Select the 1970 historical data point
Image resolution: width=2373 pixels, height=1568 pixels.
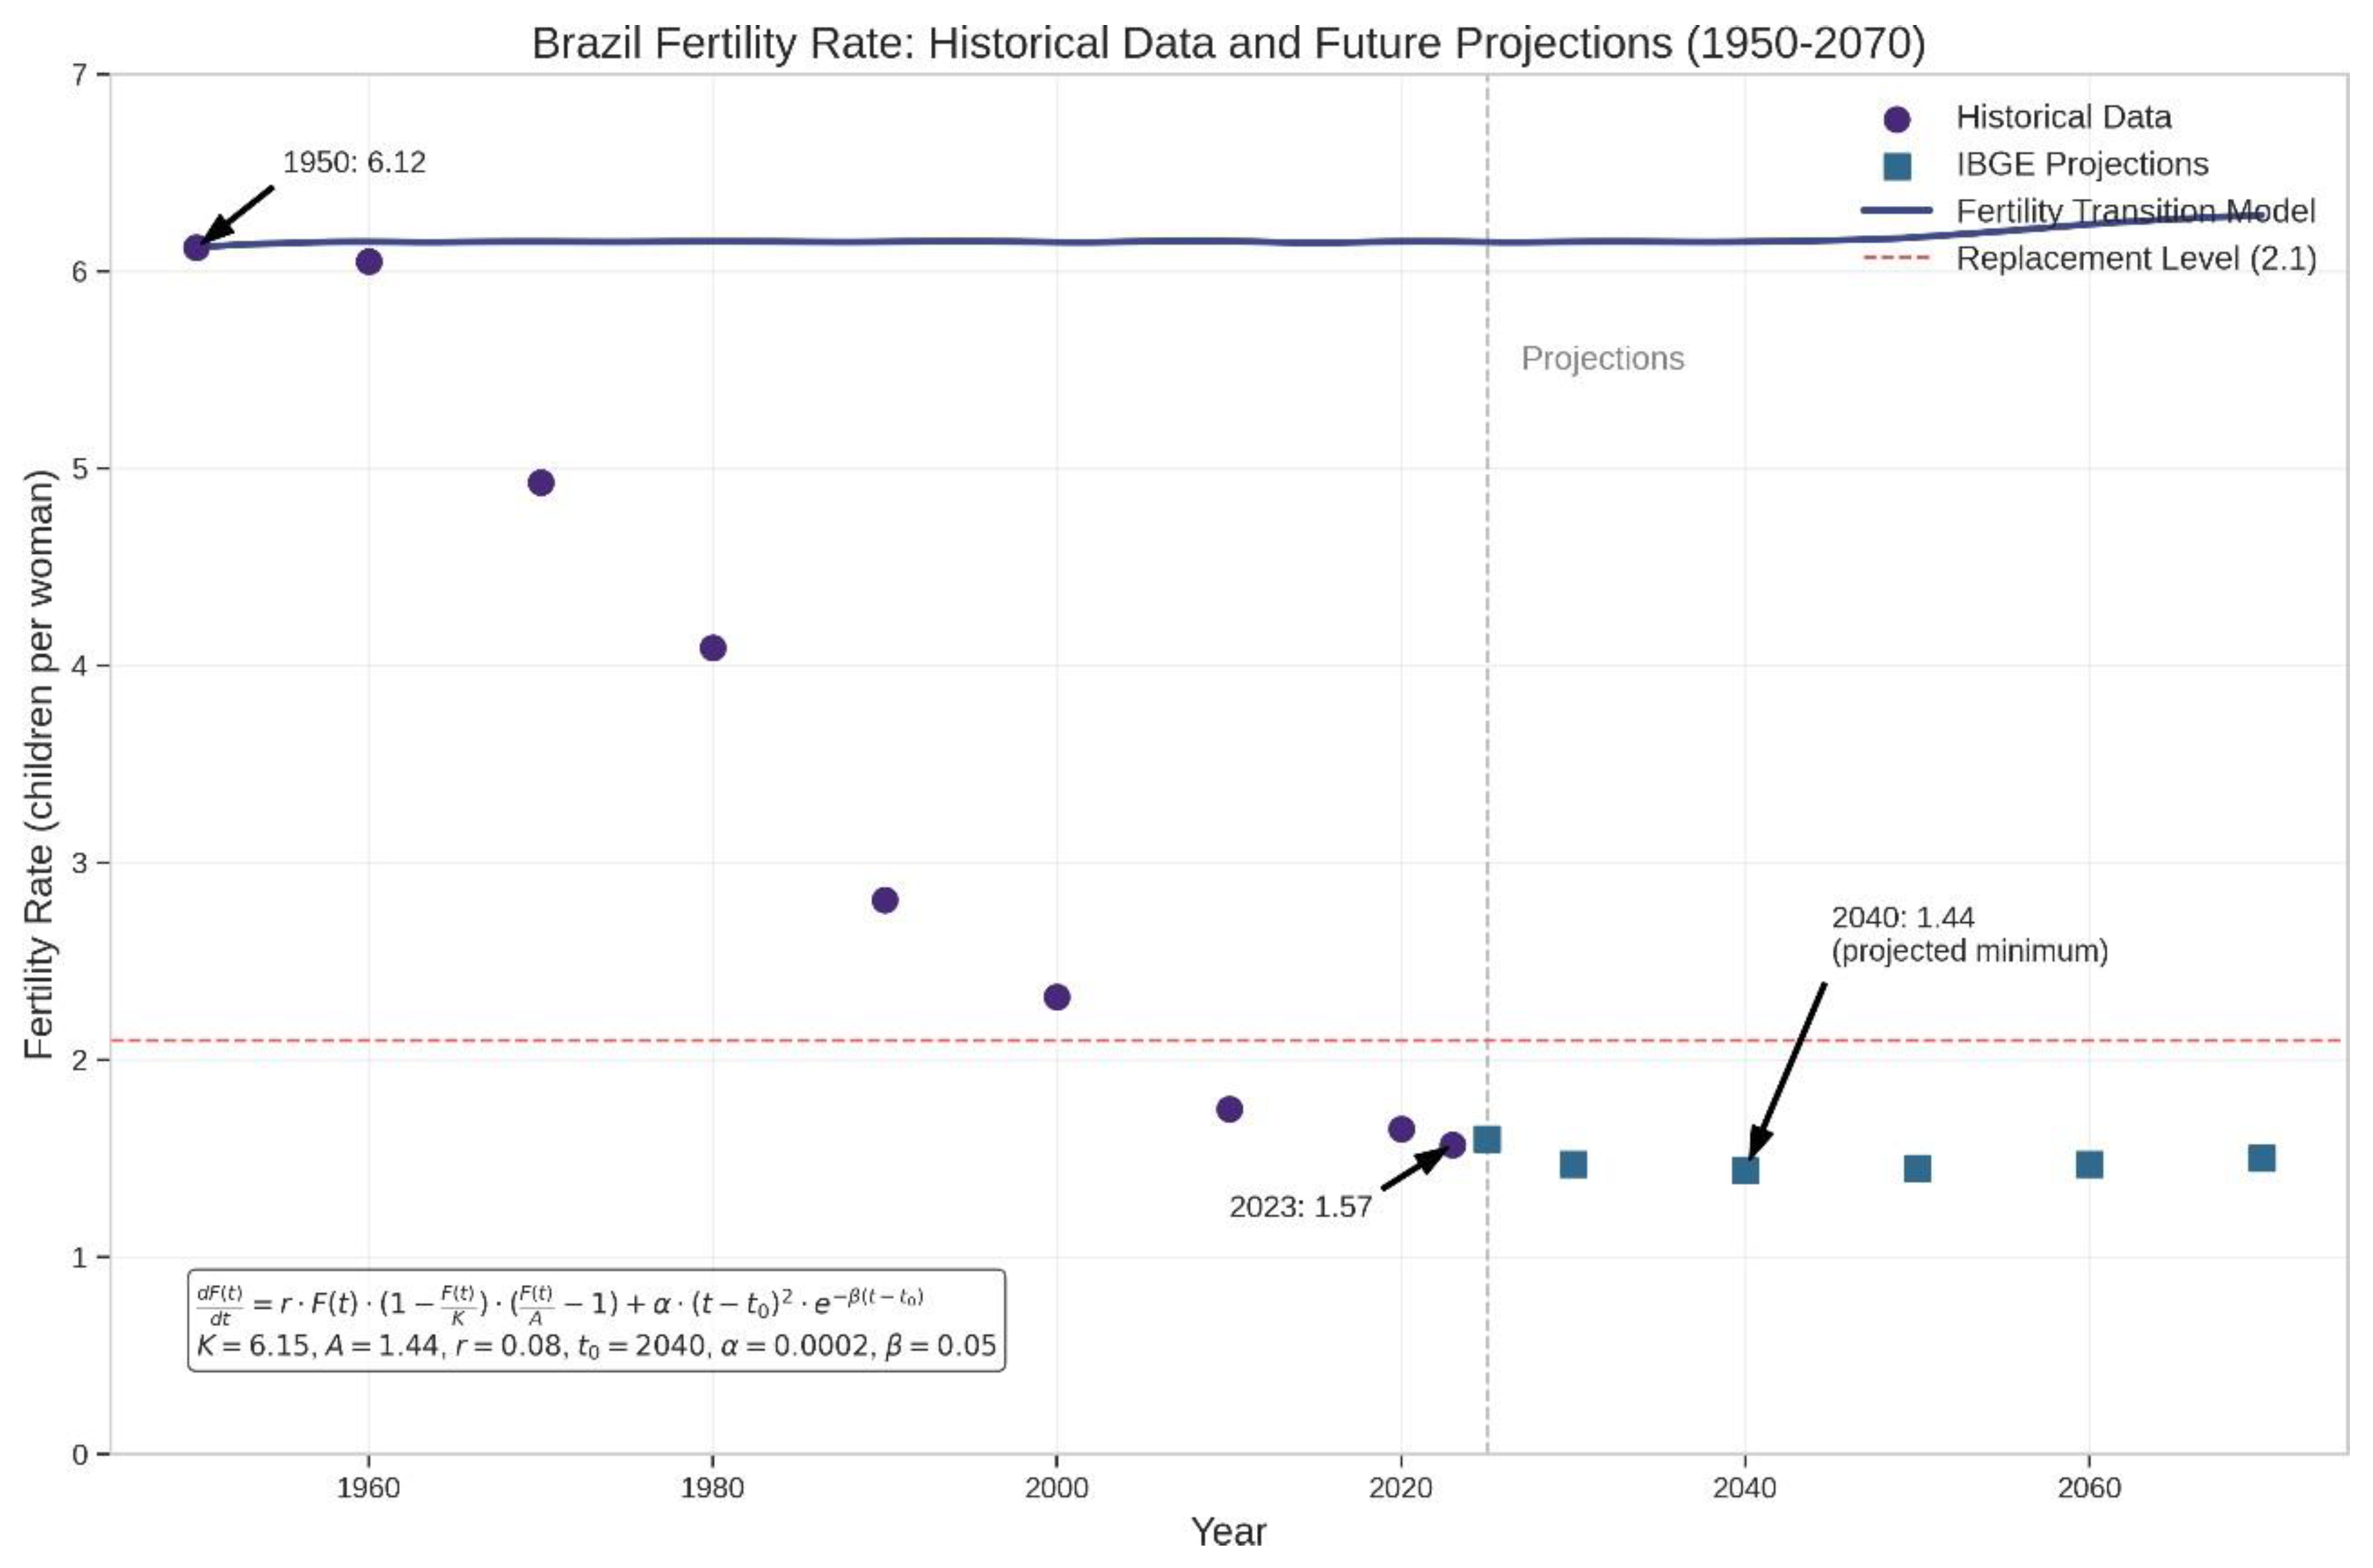541,483
